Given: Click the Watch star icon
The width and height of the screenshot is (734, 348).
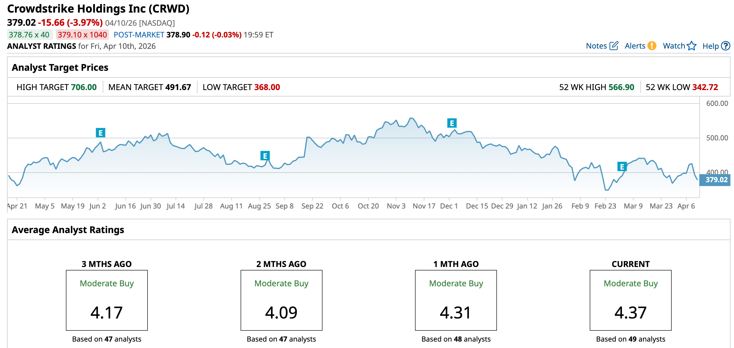Looking at the screenshot, I should tap(692, 46).
